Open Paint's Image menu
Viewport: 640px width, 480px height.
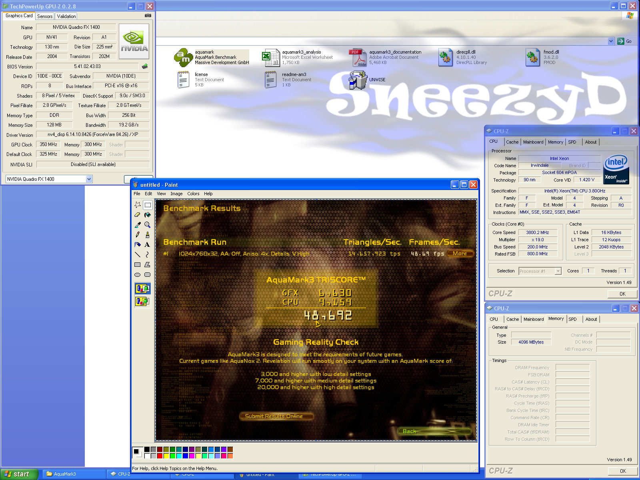176,194
